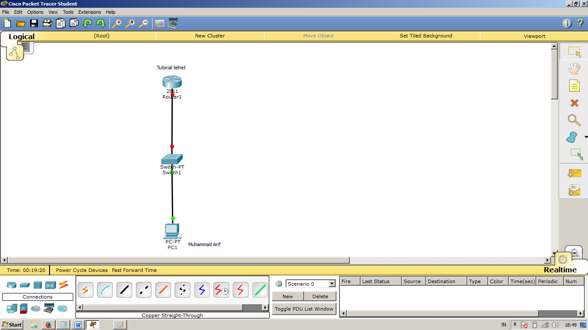
Task: Open the Wireless Devices category
Action: 51,285
